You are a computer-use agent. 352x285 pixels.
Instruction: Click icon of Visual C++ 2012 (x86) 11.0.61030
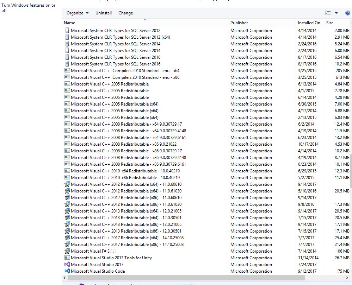67,204
